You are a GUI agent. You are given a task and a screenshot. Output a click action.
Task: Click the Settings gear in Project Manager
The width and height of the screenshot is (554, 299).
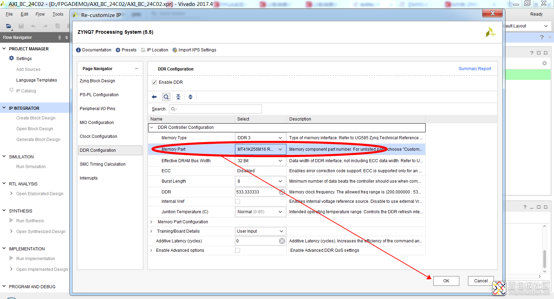coord(11,58)
